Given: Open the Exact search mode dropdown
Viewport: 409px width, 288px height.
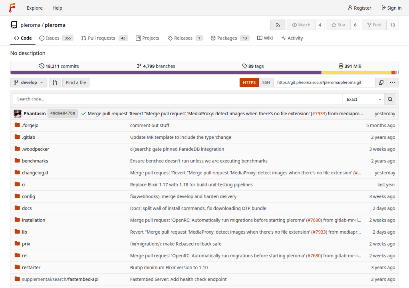Looking at the screenshot, I should click(363, 99).
